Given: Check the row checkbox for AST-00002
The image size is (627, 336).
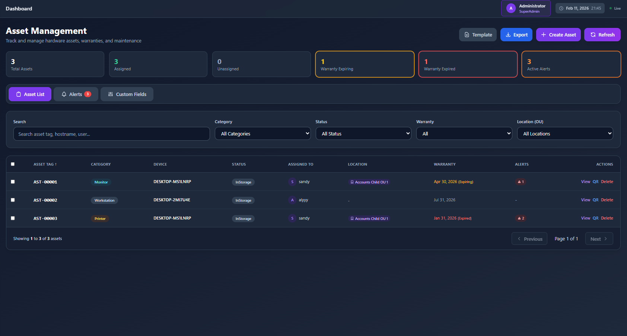Looking at the screenshot, I should [13, 200].
